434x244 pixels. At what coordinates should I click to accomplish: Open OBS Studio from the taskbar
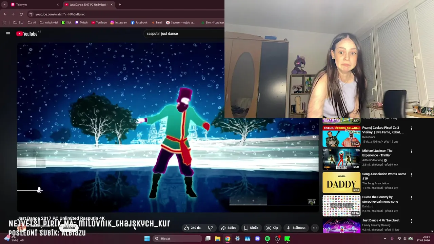click(277, 239)
